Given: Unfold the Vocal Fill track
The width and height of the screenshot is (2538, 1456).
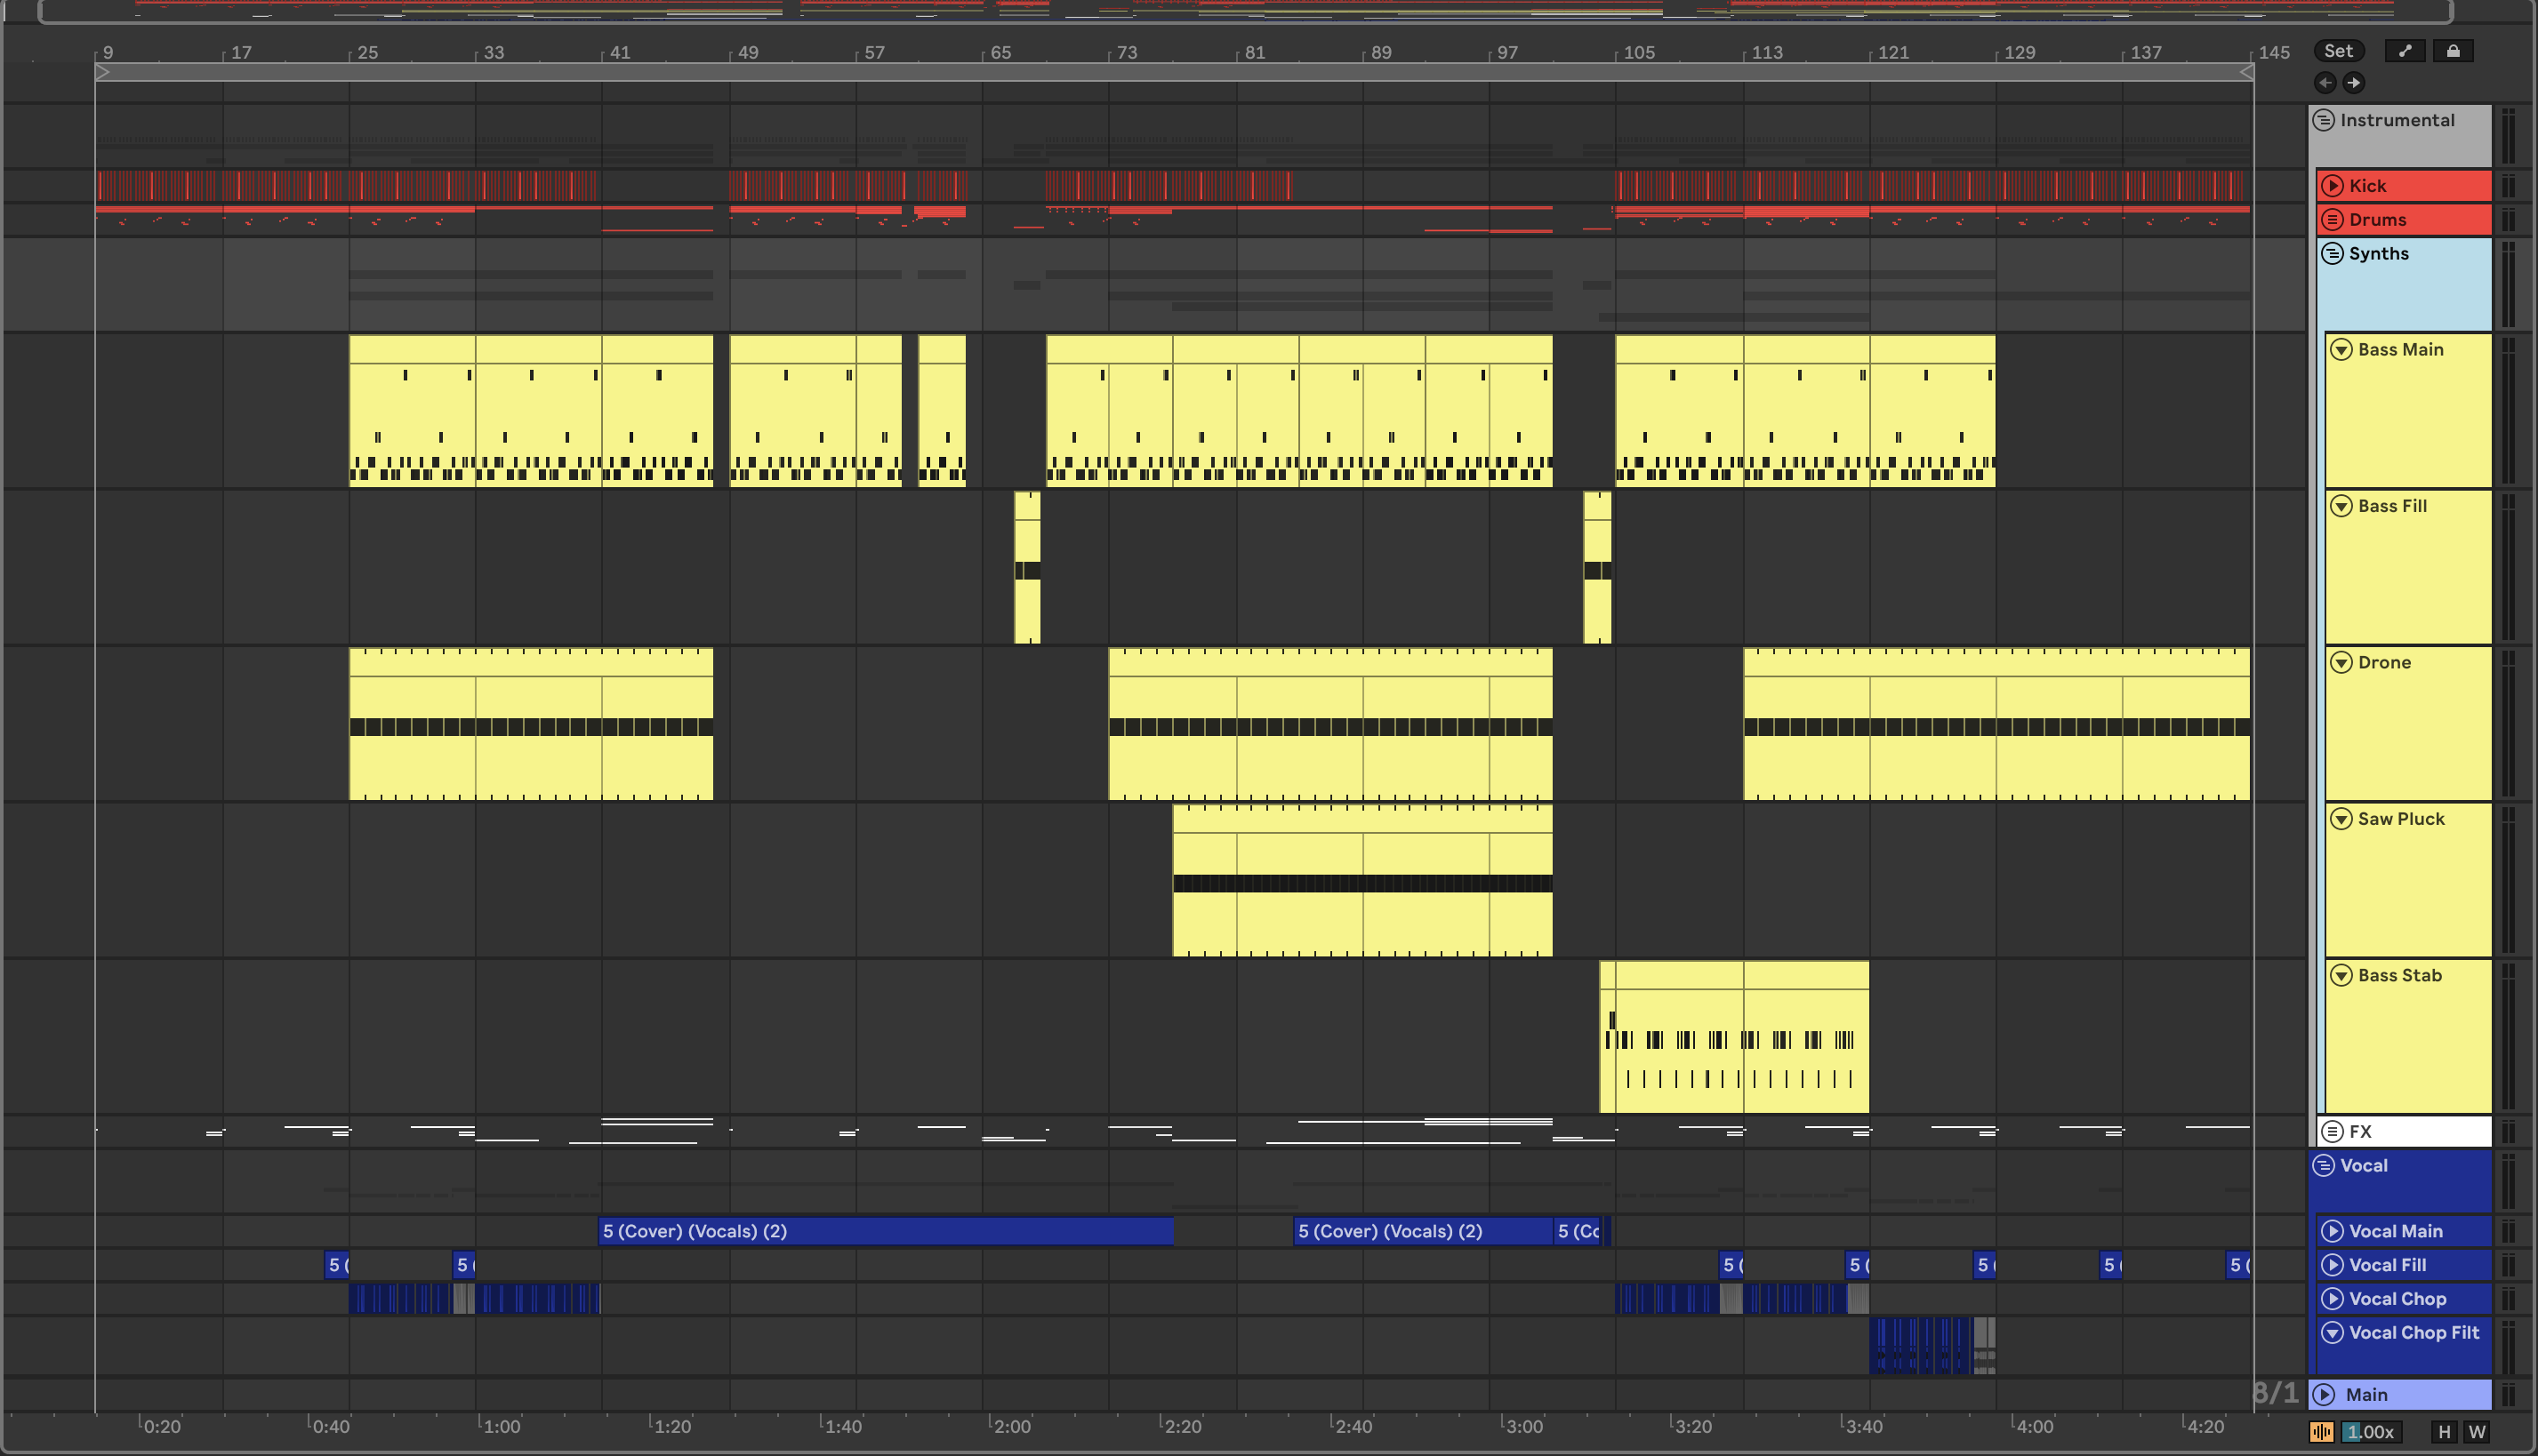Looking at the screenshot, I should point(2332,1265).
